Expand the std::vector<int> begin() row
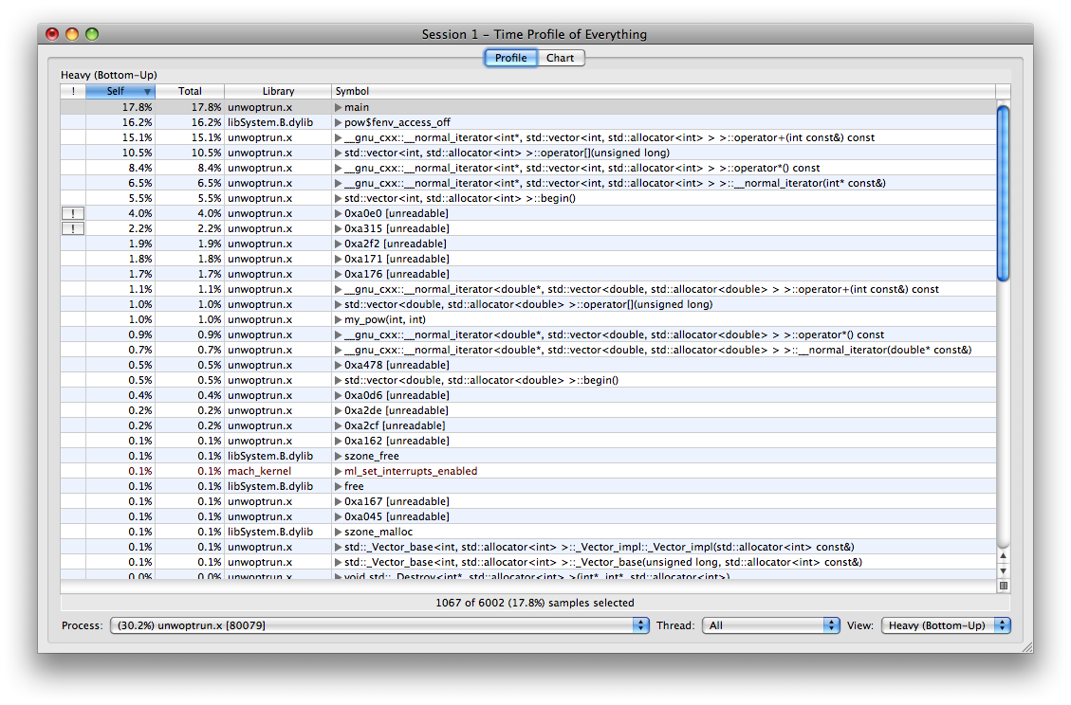This screenshot has height=705, width=1071. (338, 199)
